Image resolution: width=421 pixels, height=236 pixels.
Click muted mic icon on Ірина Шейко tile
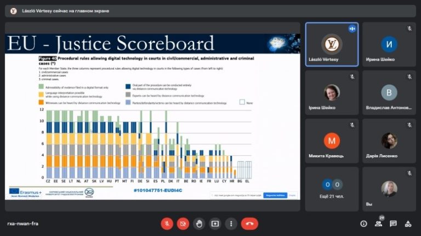352,77
